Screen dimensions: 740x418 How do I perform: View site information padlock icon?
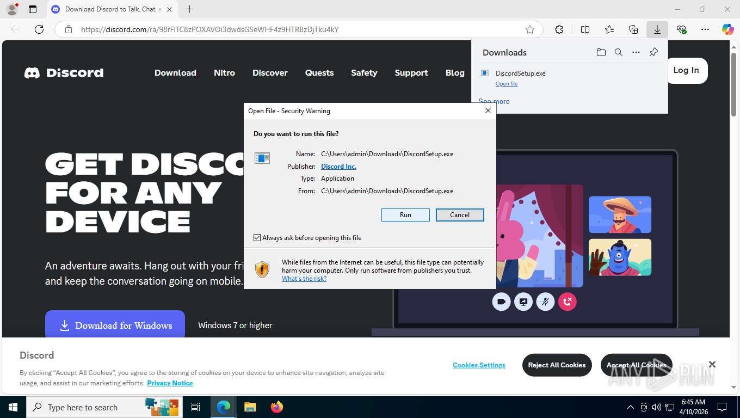(68, 29)
